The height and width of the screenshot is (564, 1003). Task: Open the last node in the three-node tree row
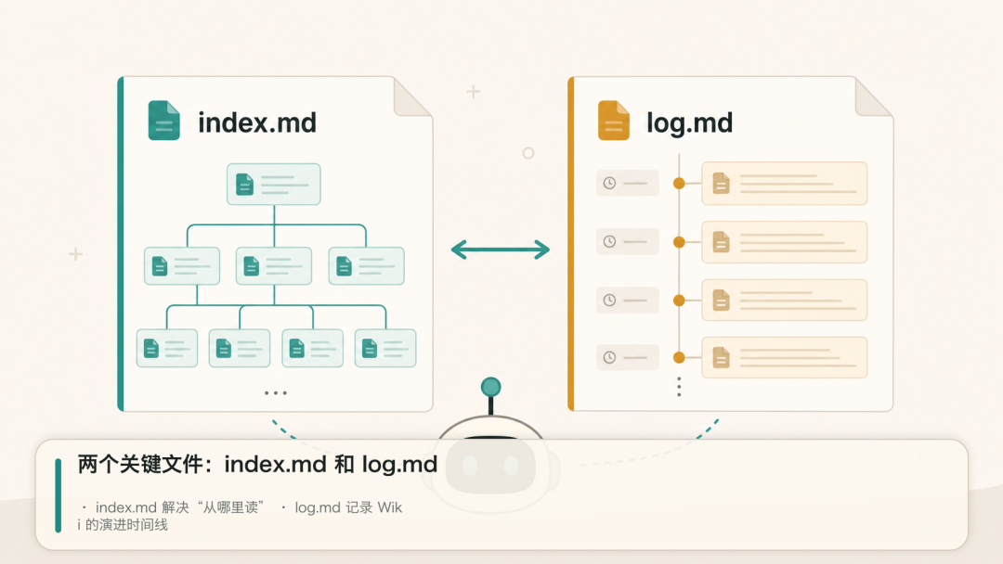click(367, 265)
